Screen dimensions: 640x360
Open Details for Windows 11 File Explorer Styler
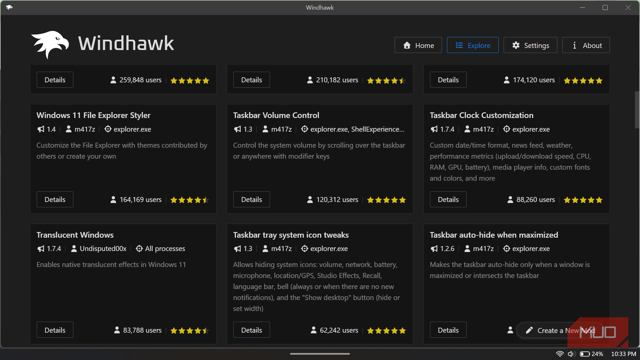click(55, 199)
